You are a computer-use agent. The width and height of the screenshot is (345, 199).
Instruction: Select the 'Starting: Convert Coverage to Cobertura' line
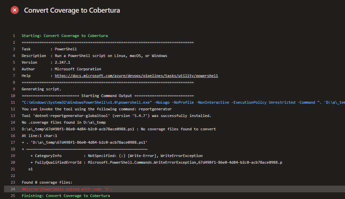[x=65, y=36]
